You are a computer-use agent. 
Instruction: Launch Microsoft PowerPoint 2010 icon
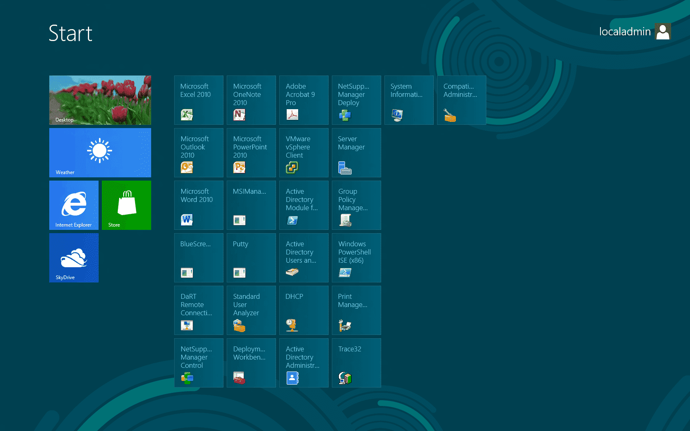pyautogui.click(x=239, y=167)
